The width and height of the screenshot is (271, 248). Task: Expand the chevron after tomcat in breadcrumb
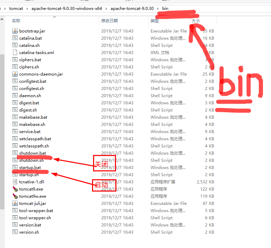(27, 9)
